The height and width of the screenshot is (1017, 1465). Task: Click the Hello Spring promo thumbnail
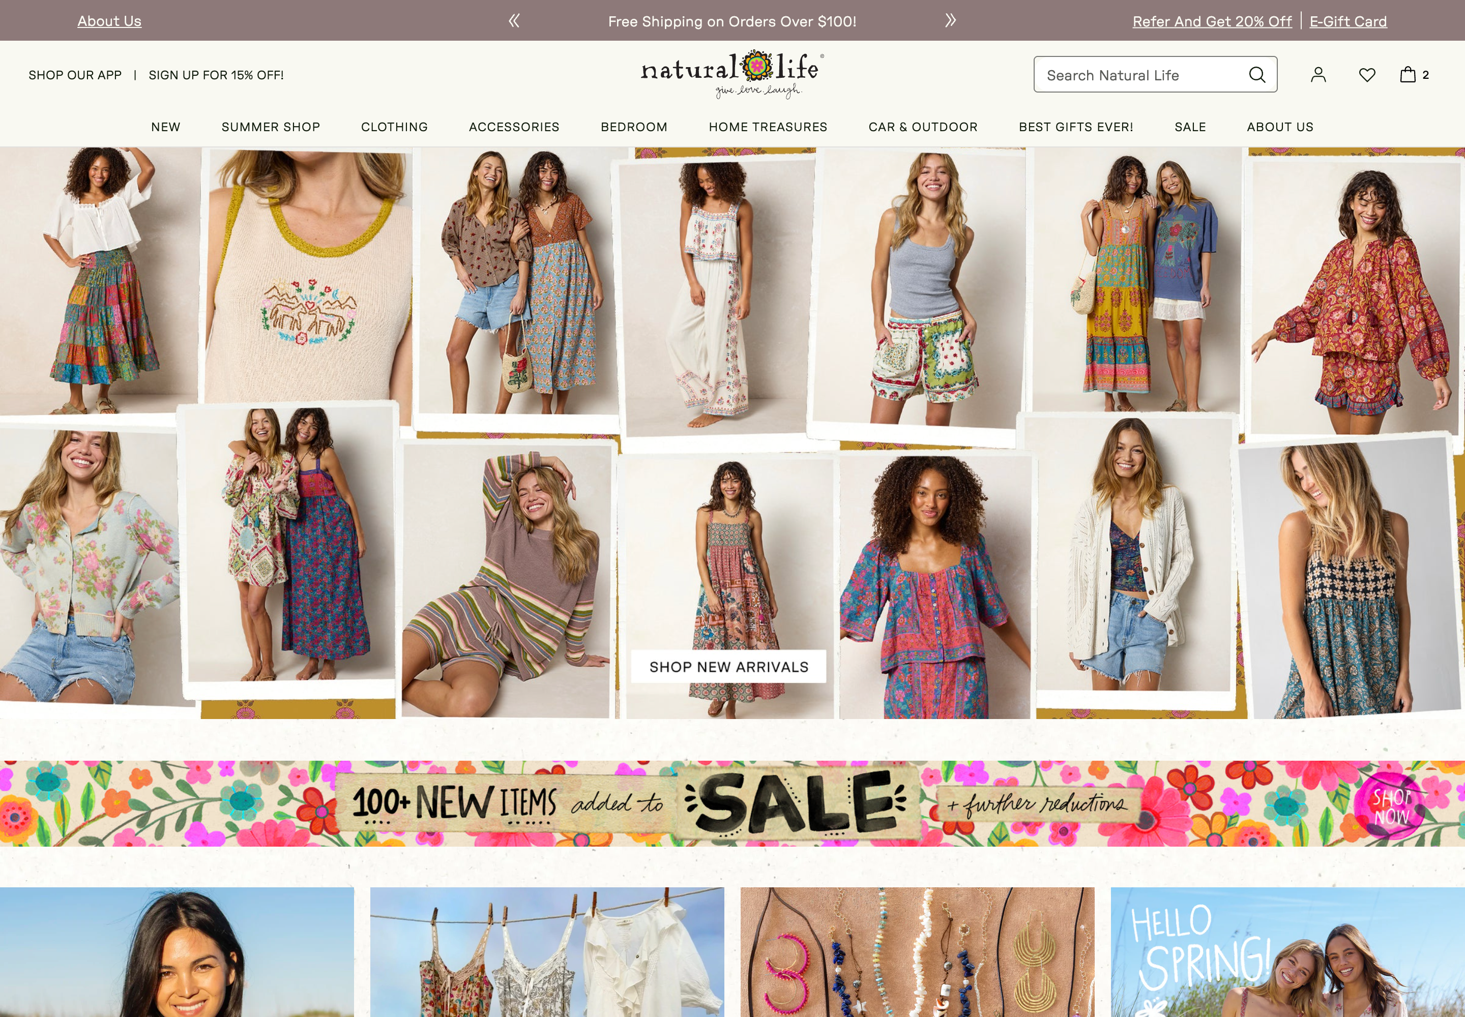[1287, 952]
